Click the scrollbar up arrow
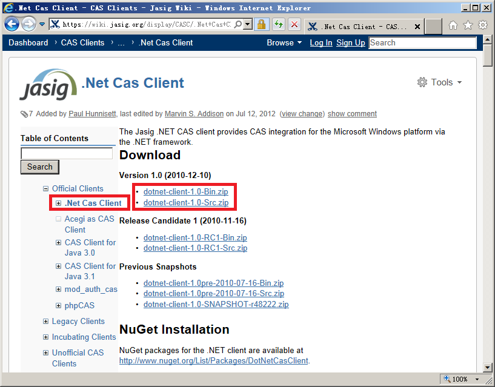The width and height of the screenshot is (495, 387). [x=487, y=39]
